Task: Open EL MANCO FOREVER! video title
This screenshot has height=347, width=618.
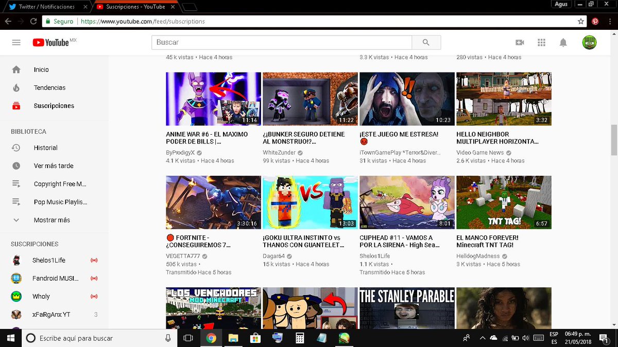Action: pos(487,242)
